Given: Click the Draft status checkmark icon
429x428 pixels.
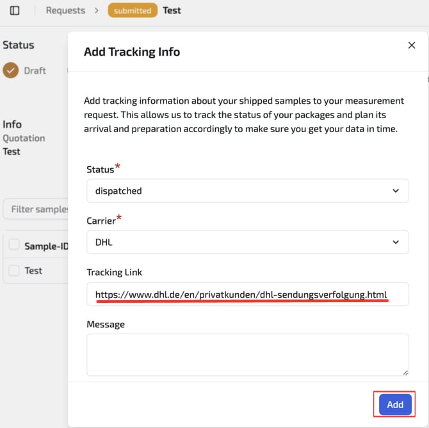Looking at the screenshot, I should tap(10, 71).
